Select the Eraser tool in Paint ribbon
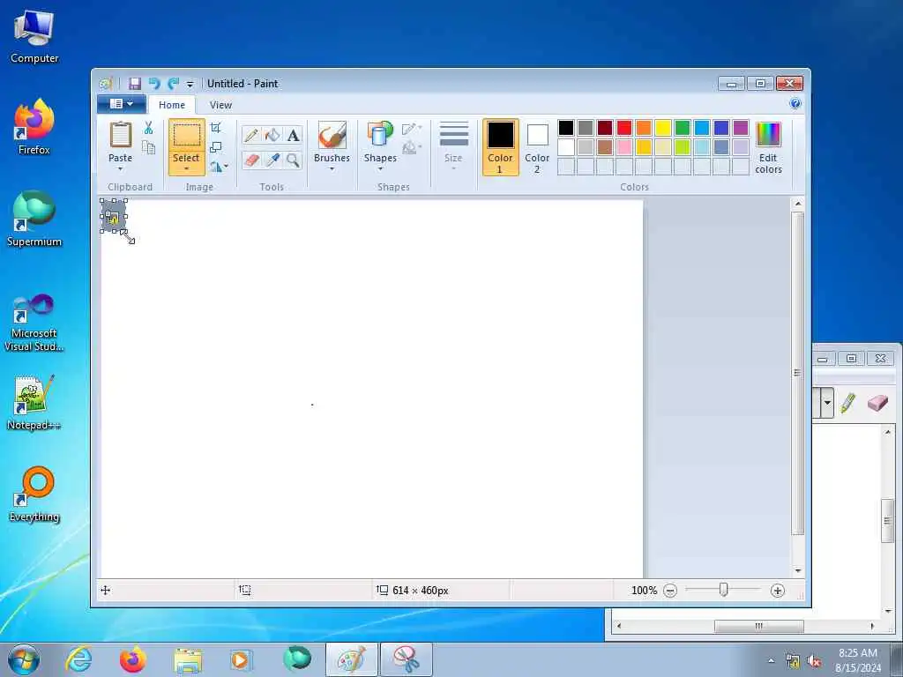Screen dimensions: 903x677 251,160
